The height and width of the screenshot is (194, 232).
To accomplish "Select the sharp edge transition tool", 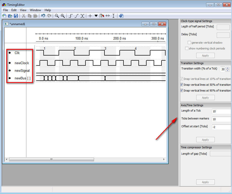I will click(x=71, y=16).
